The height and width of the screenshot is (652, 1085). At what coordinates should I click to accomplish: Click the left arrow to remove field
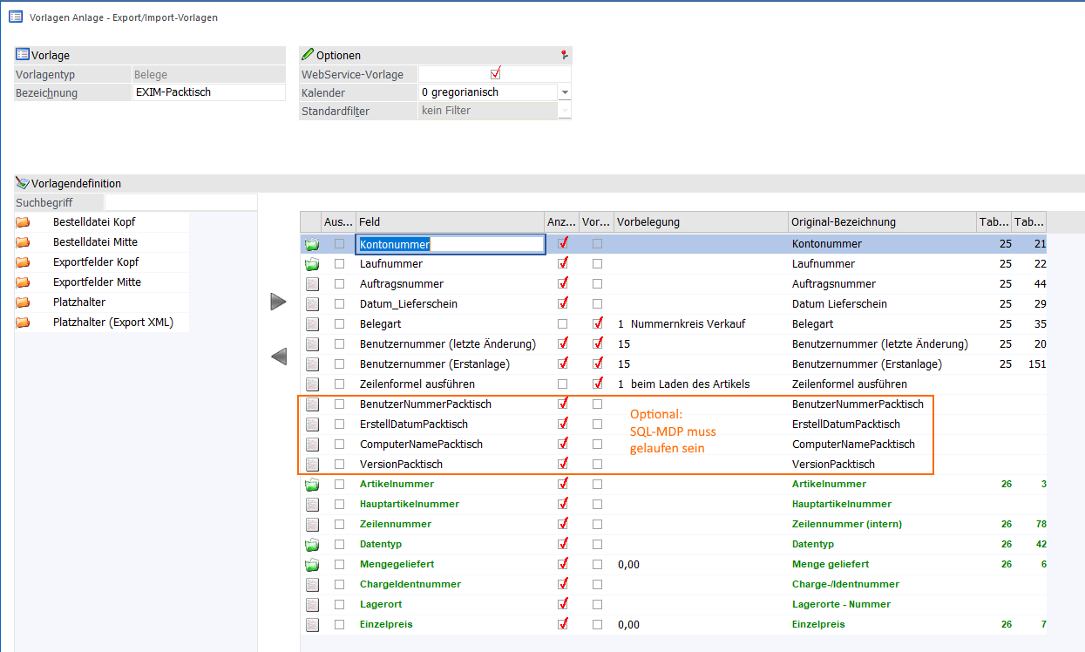[x=278, y=357]
